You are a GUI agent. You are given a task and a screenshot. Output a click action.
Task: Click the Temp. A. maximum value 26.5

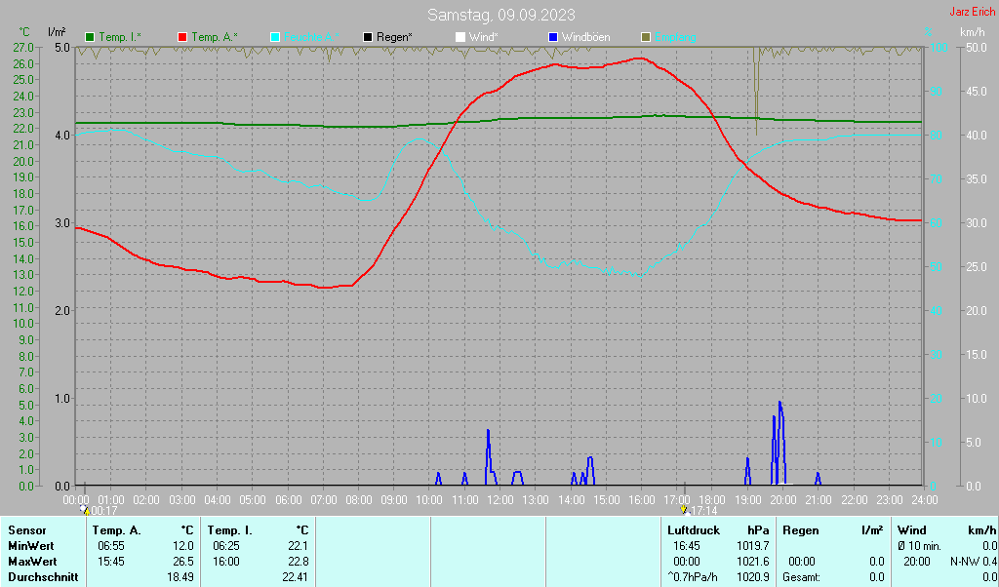point(183,562)
